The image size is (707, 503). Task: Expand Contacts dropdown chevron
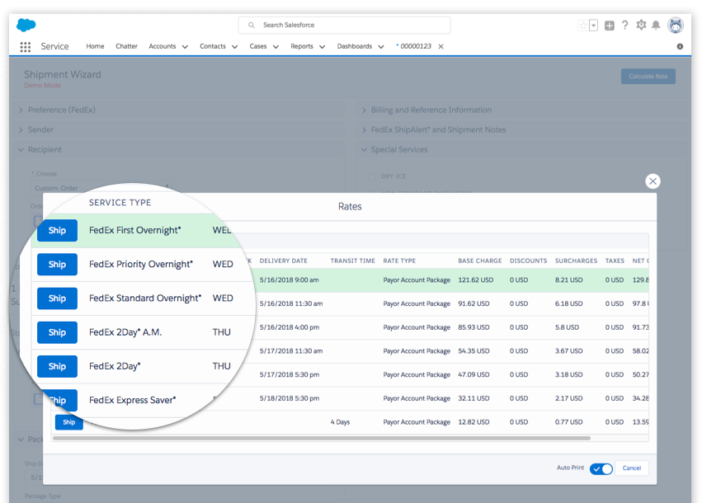click(234, 47)
